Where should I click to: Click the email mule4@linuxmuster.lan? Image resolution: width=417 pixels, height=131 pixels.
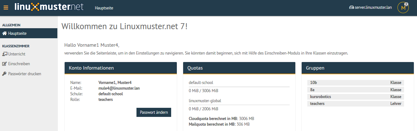click(119, 88)
